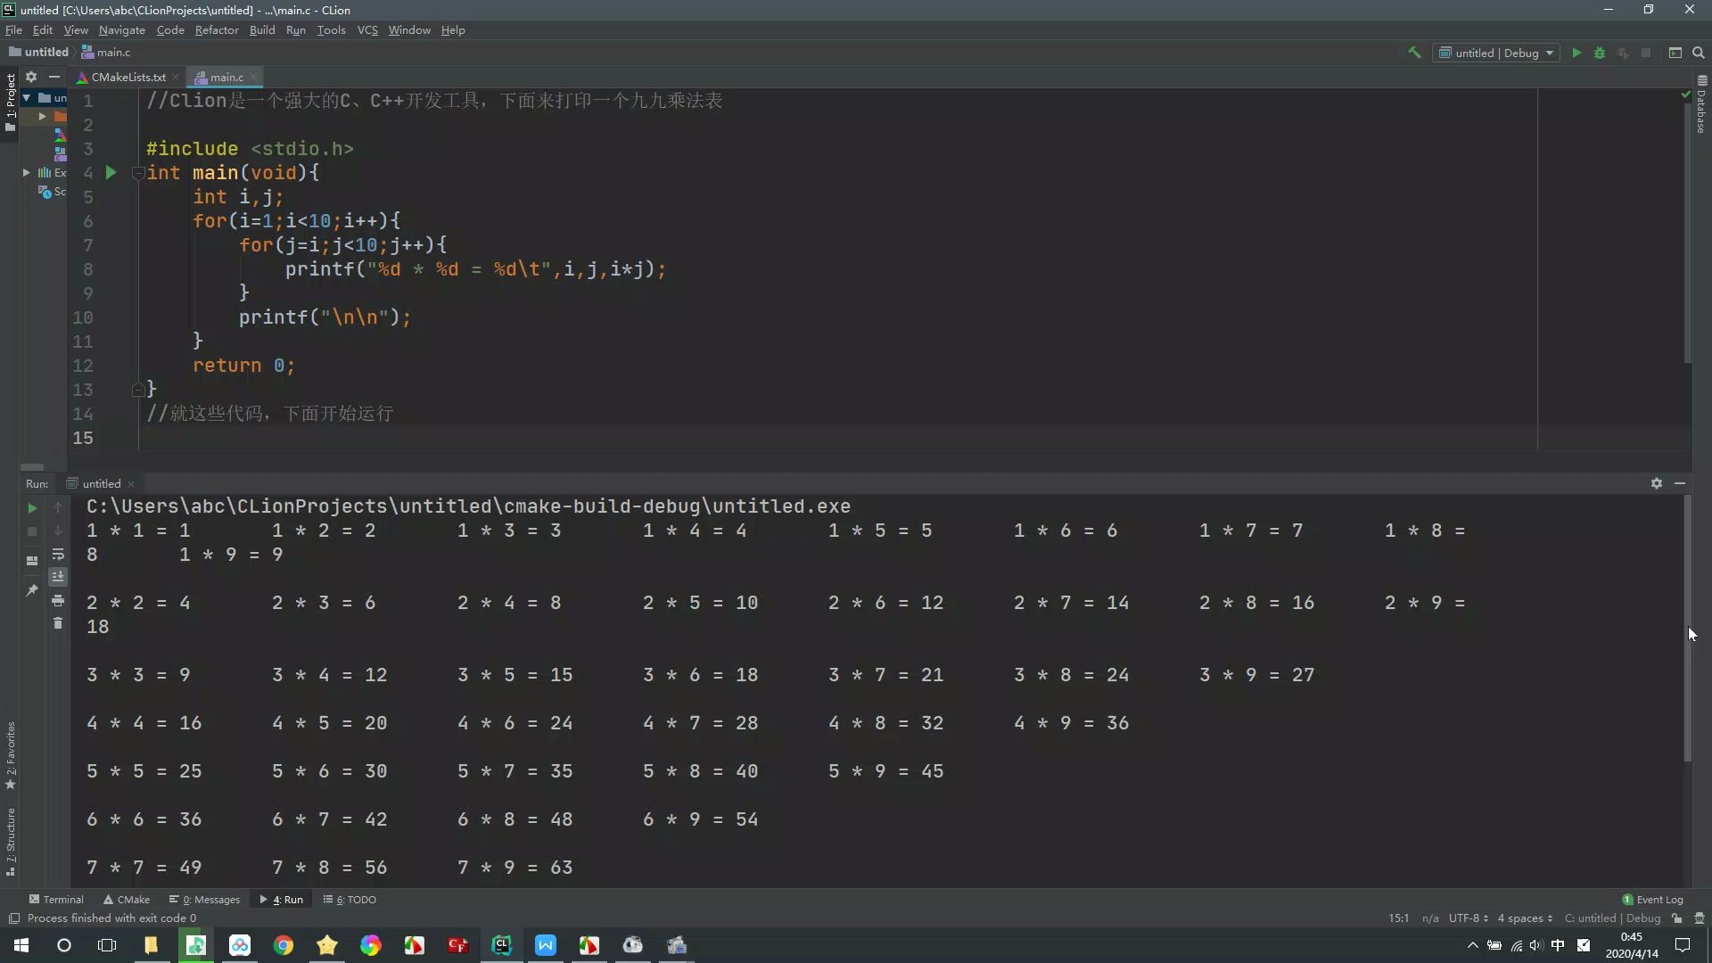Open the Refactor menu
The width and height of the screenshot is (1712, 963).
pyautogui.click(x=217, y=30)
